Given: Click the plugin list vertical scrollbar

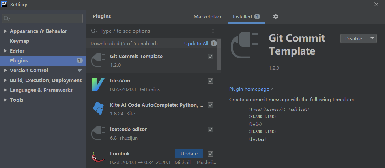Looking at the screenshot, I should click(219, 55).
